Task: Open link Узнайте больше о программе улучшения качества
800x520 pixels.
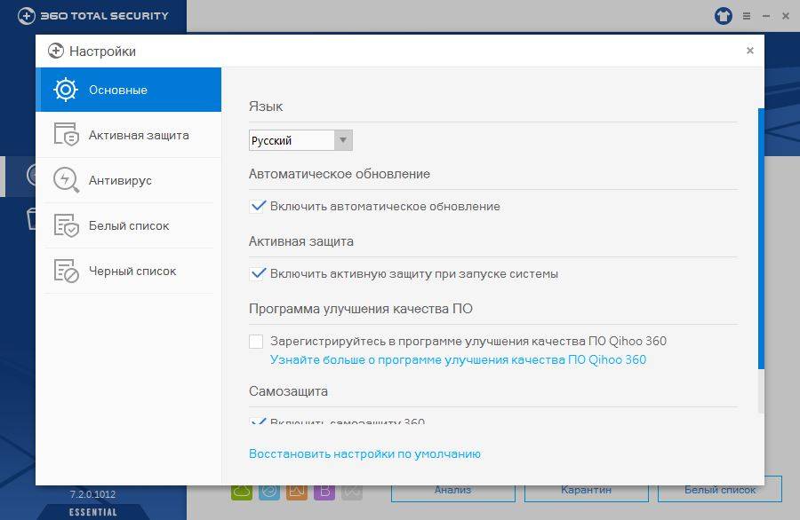Action: pos(458,359)
